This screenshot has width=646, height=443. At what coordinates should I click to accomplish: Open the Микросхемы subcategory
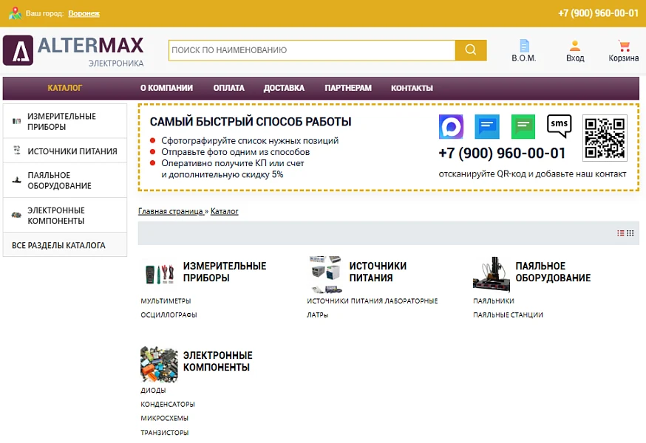coord(164,419)
